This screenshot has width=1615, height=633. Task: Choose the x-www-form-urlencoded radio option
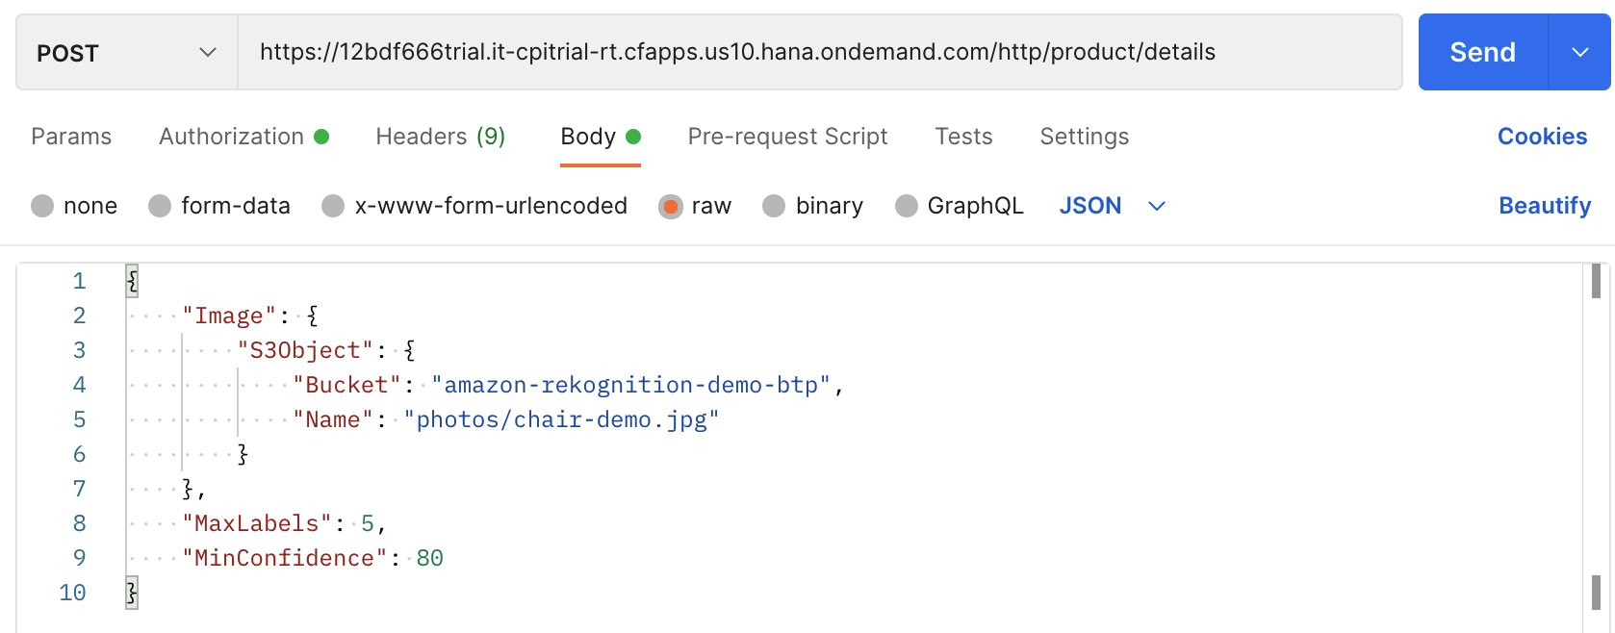333,206
